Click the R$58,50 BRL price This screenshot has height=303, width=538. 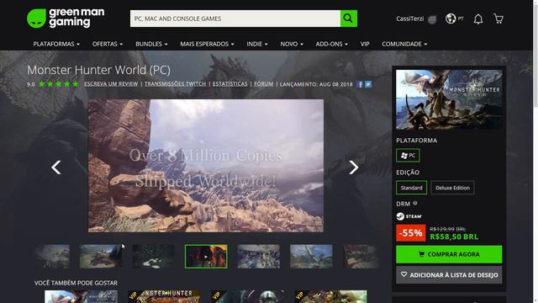coord(454,237)
